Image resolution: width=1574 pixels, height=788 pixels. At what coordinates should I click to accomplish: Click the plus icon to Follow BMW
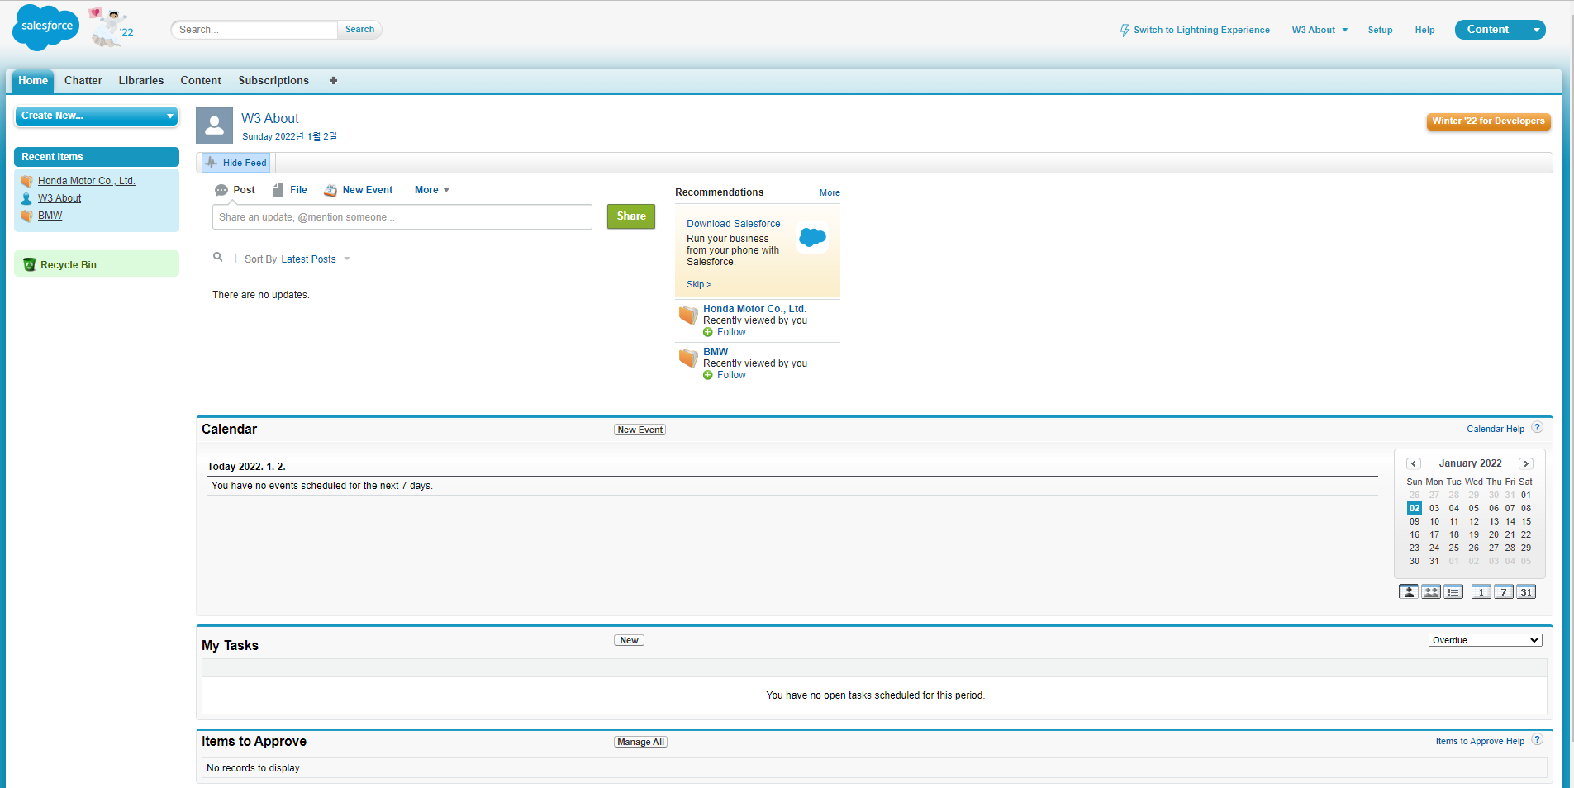(x=707, y=375)
